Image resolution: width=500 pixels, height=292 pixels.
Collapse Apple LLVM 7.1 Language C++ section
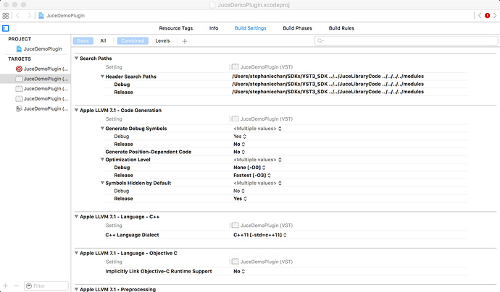[77, 216]
